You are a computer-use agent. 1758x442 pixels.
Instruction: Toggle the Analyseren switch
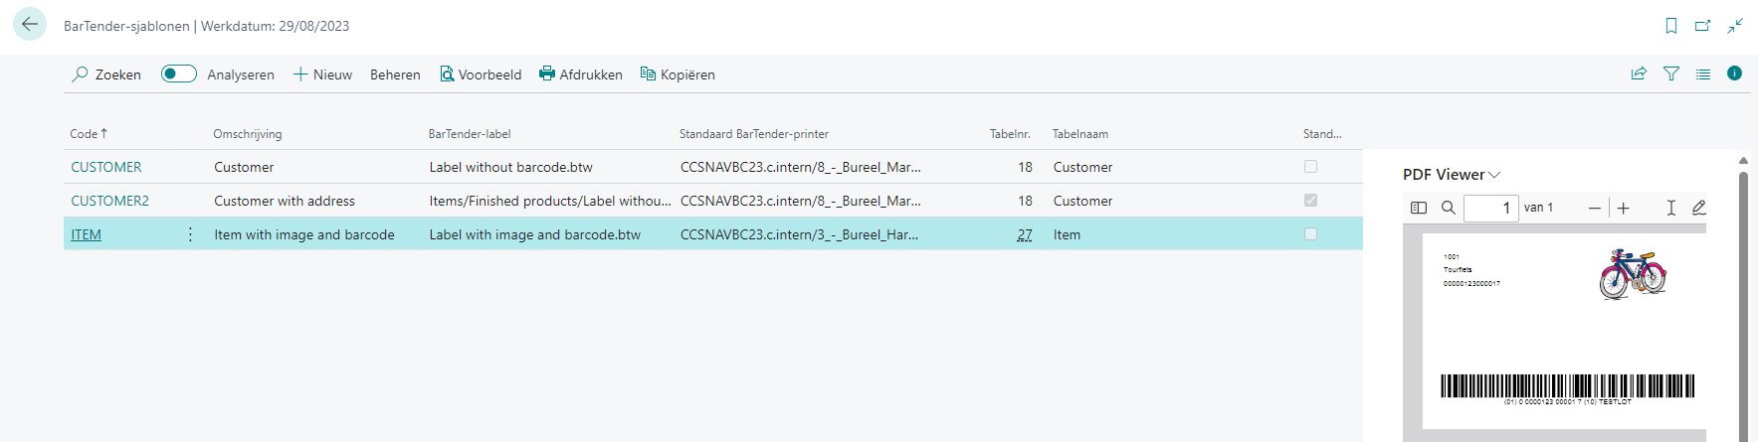click(x=179, y=74)
